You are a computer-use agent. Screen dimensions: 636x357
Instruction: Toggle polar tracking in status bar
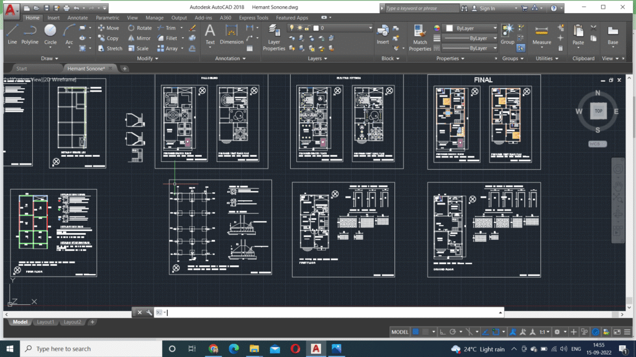point(453,332)
